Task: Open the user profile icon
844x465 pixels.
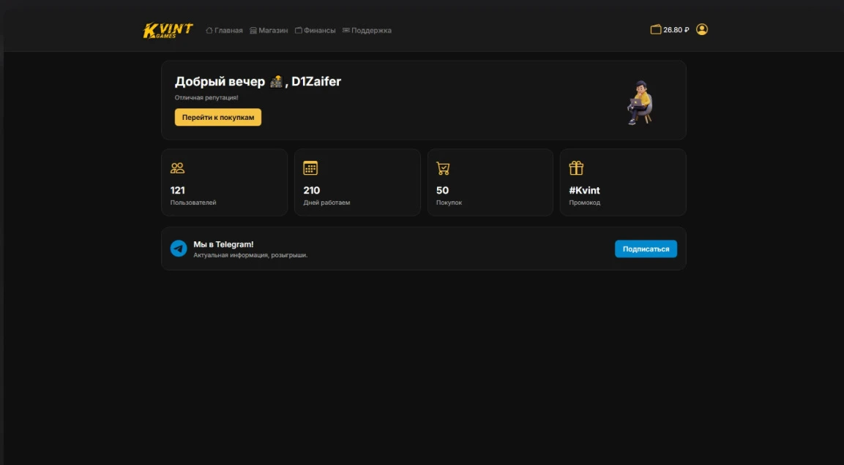Action: (701, 29)
